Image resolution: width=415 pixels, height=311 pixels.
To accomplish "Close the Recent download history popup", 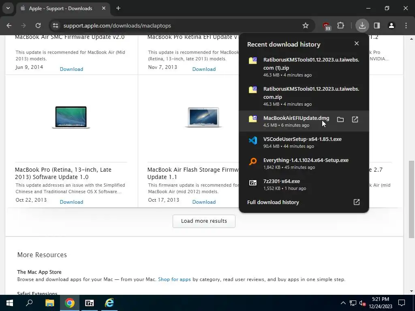I will point(357,43).
